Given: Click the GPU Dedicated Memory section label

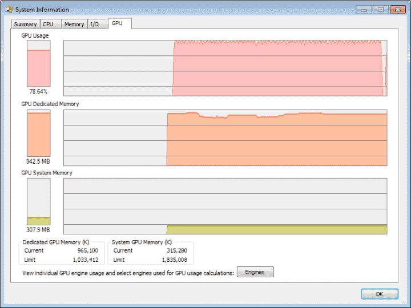Looking at the screenshot, I should [x=50, y=104].
